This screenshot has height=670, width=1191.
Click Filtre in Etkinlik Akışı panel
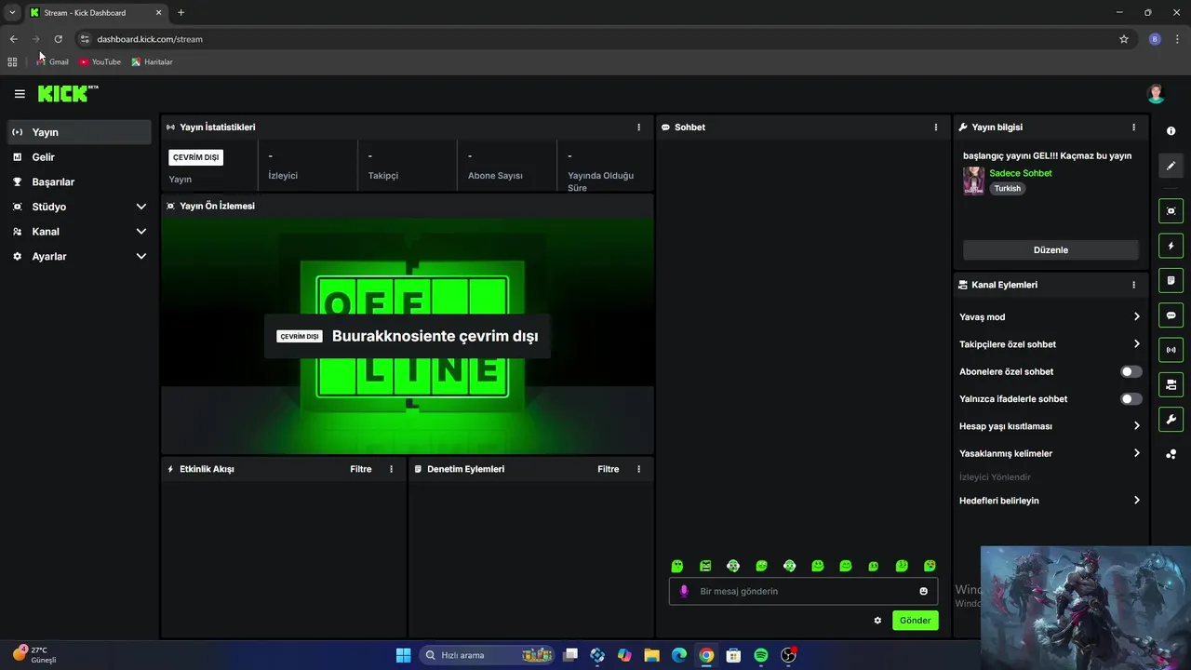tap(361, 469)
